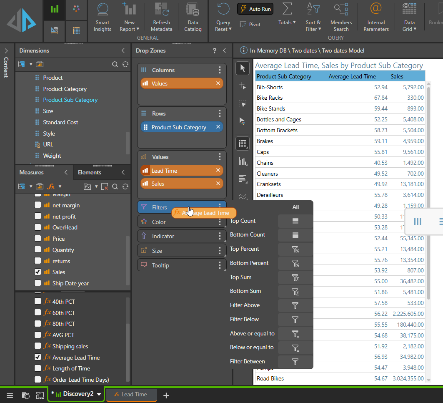Switch to grid visualization icon
The image size is (443, 403).
[243, 144]
